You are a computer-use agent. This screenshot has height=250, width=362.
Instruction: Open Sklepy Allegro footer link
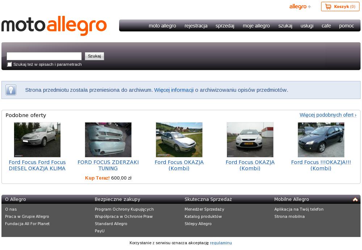(x=198, y=224)
